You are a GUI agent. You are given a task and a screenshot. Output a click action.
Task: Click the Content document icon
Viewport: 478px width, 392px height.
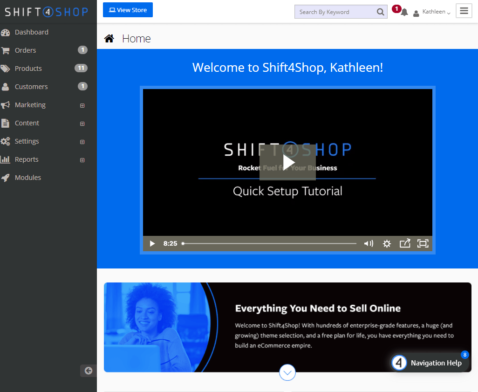coord(5,123)
